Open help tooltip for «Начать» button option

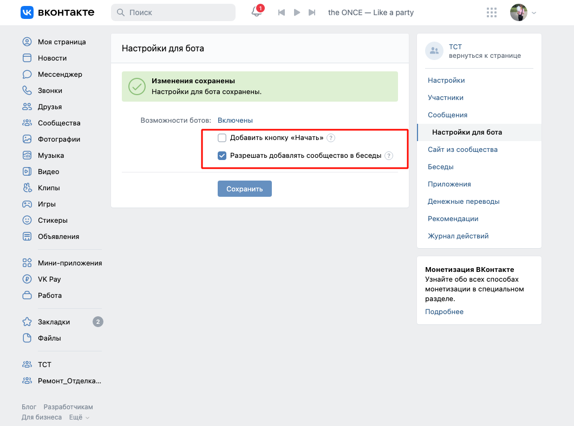[x=331, y=138]
